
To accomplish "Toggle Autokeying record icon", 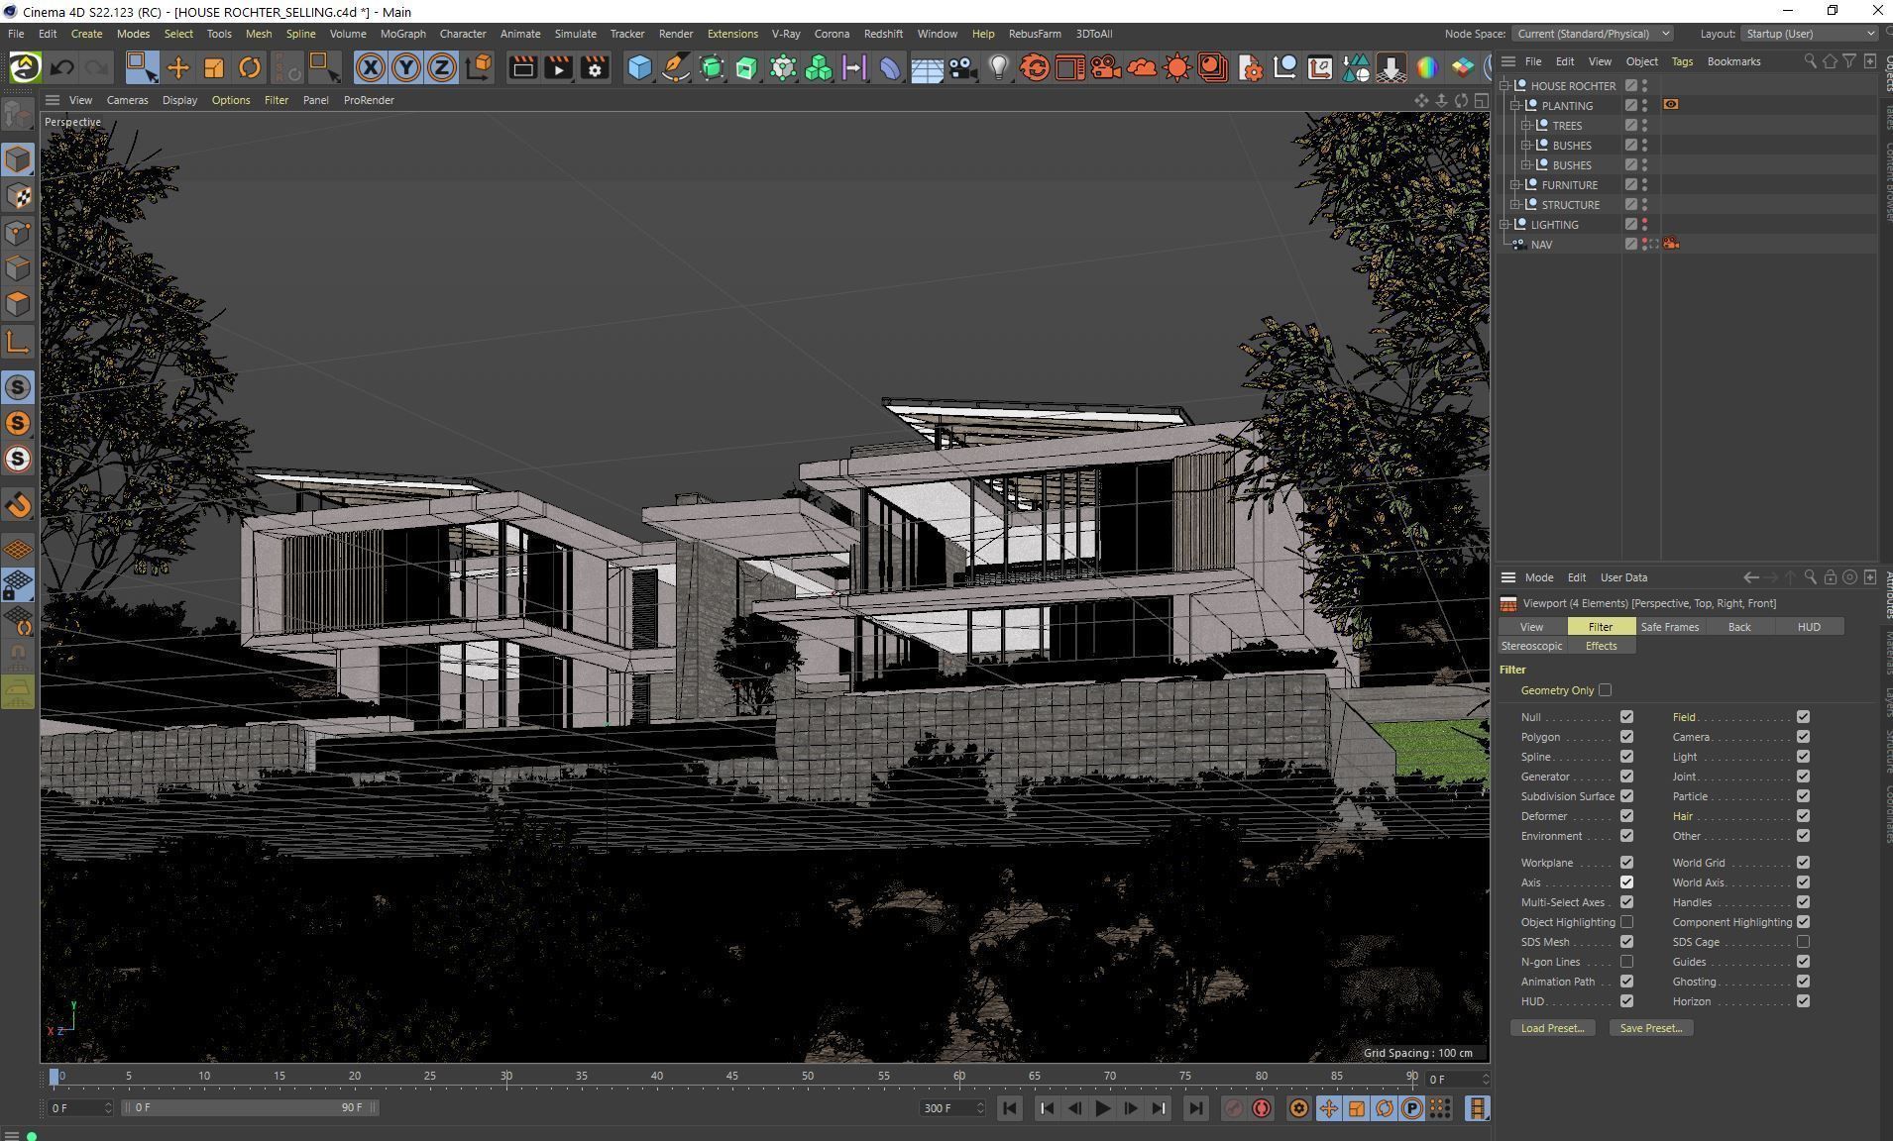I will pyautogui.click(x=1262, y=1108).
